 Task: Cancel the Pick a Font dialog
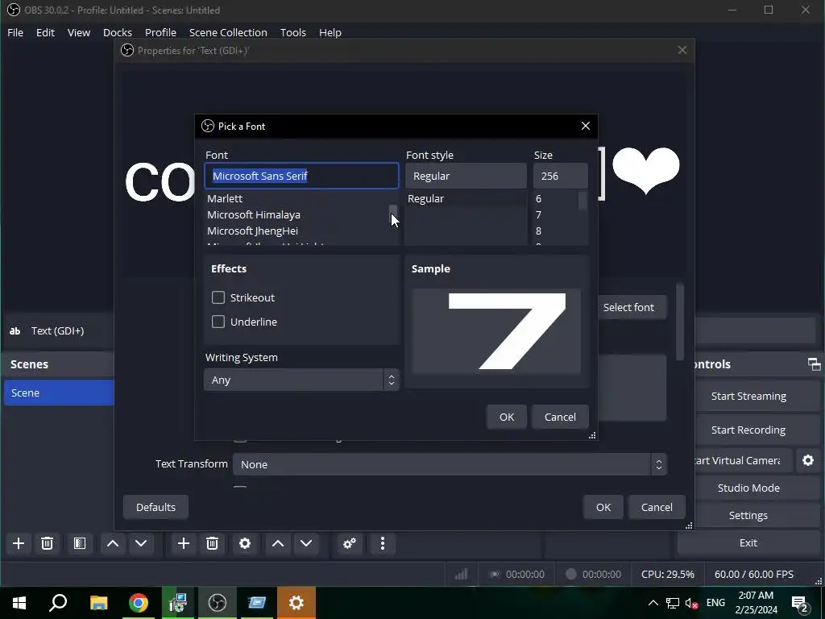(560, 417)
